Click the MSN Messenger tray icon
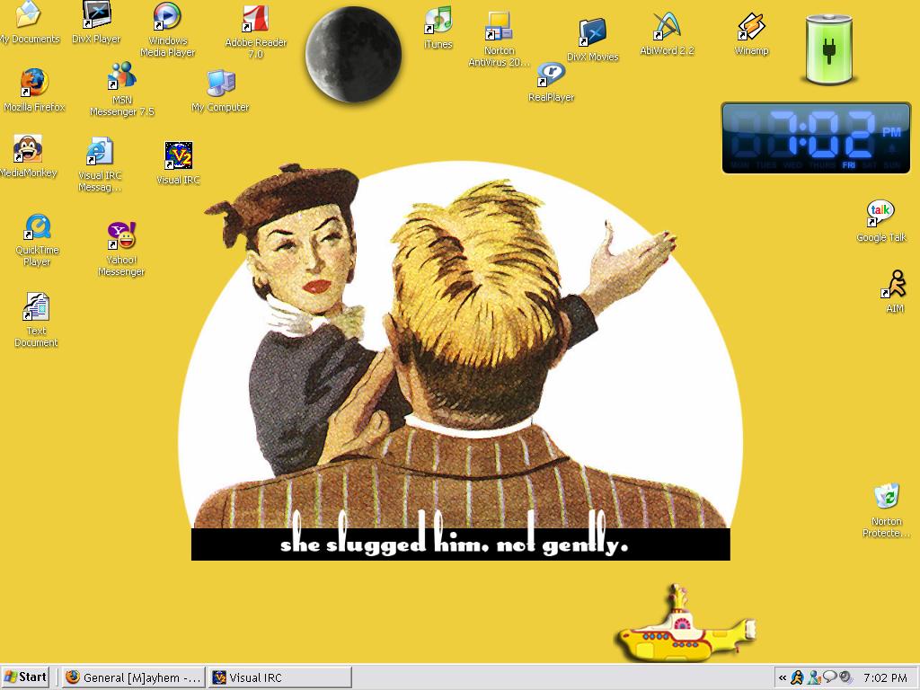This screenshot has width=920, height=690. pyautogui.click(x=814, y=677)
